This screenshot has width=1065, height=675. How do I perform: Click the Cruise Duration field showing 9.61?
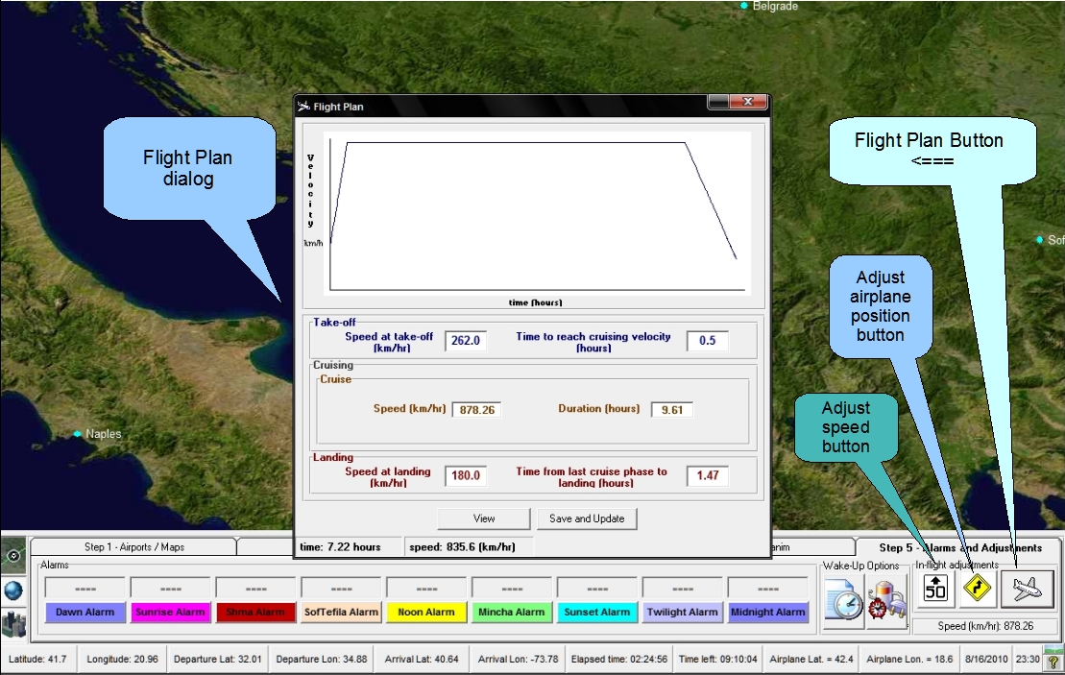[x=671, y=409]
